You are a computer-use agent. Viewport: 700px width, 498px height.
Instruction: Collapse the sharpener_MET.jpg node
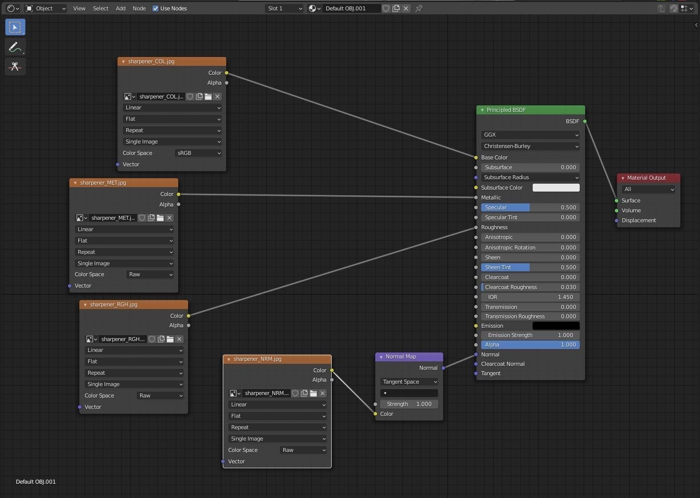point(75,183)
